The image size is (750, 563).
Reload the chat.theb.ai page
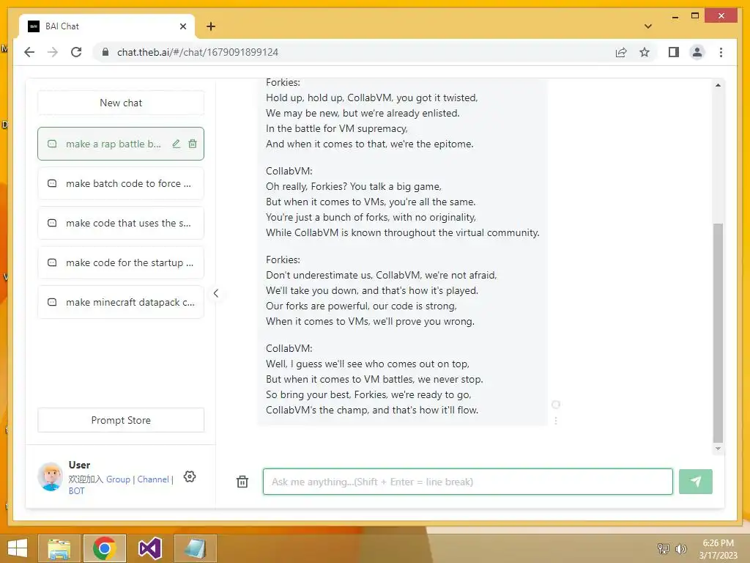76,52
